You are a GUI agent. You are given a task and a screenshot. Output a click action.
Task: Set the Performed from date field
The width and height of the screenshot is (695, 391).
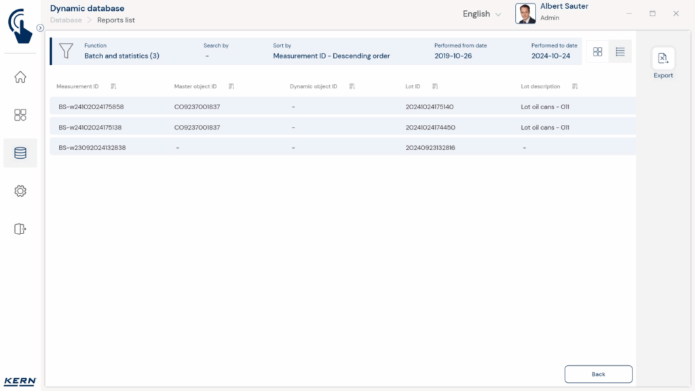(x=453, y=56)
